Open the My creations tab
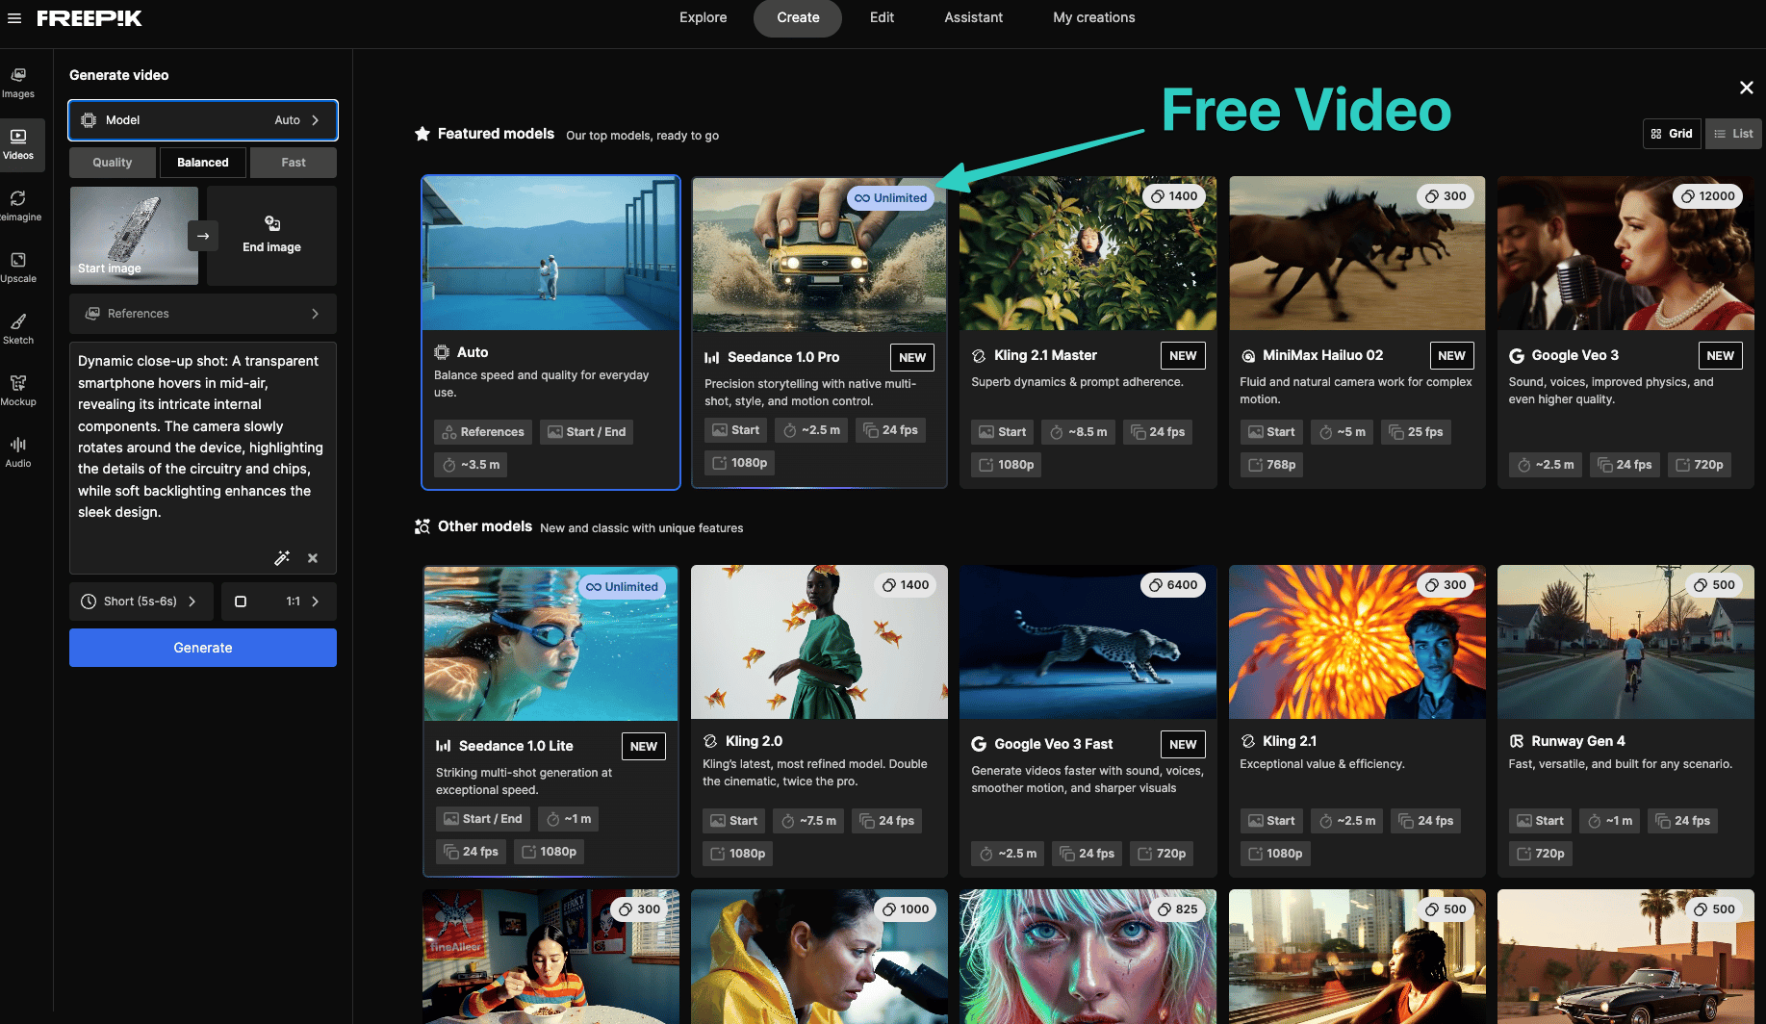The width and height of the screenshot is (1766, 1024). click(x=1094, y=17)
